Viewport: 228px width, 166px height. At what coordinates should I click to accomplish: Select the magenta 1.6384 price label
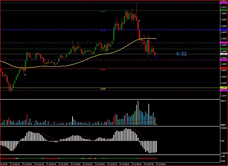coord(224,90)
